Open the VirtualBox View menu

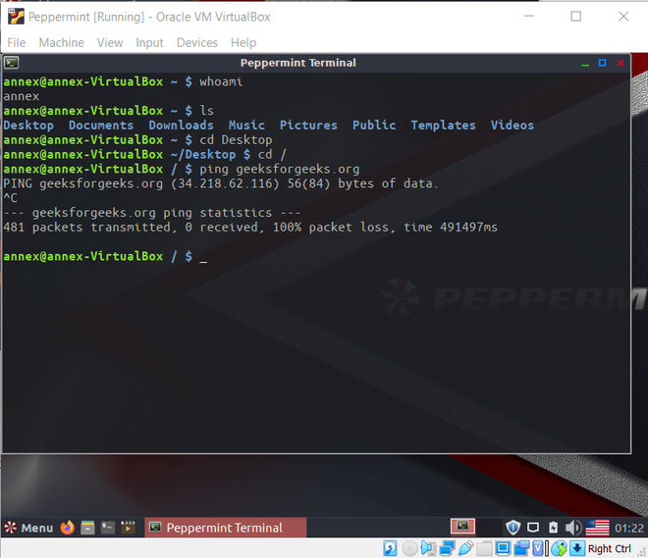110,42
